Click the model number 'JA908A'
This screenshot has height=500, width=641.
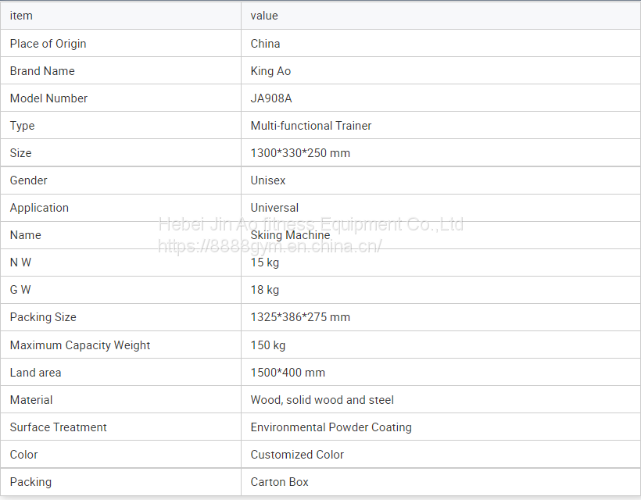click(271, 98)
